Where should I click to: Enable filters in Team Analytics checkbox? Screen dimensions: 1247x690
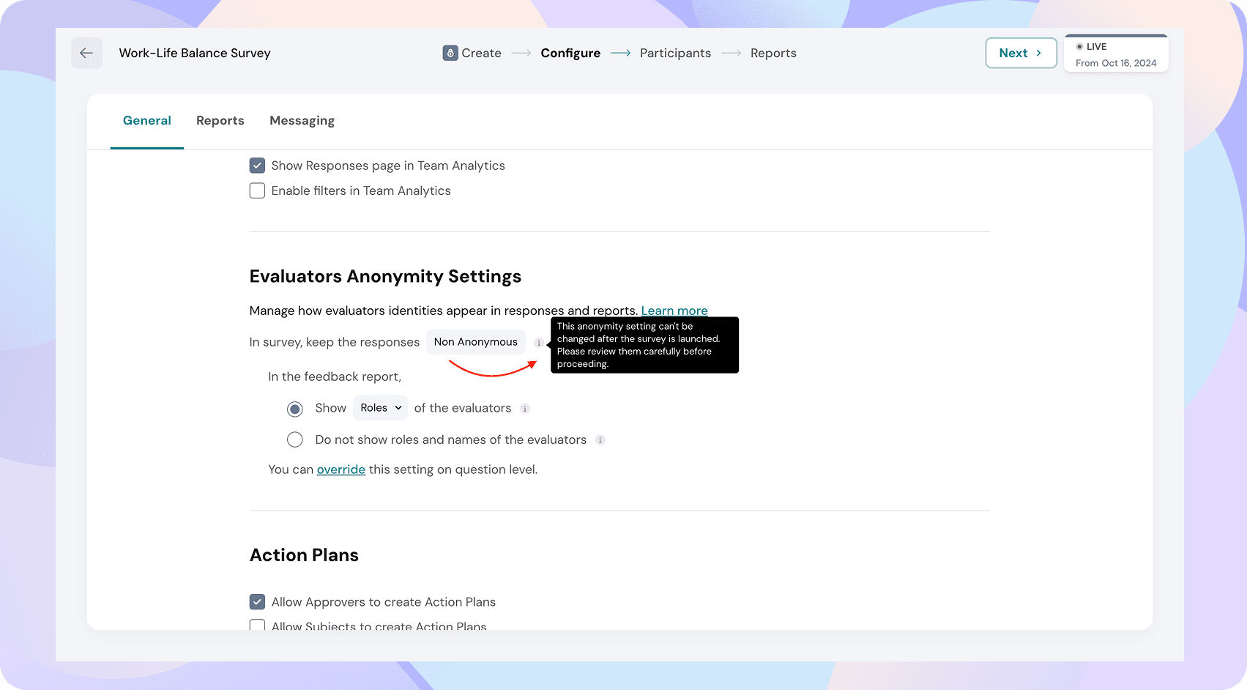[257, 190]
